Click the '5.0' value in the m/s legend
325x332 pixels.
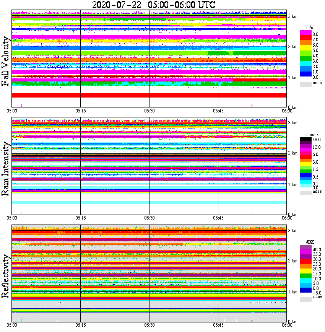pos(315,50)
